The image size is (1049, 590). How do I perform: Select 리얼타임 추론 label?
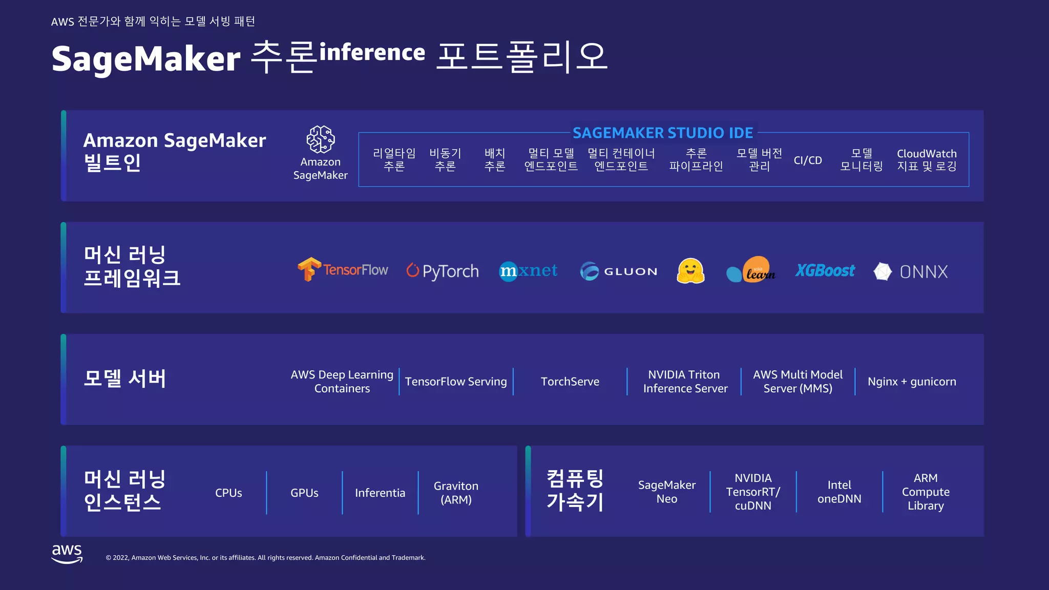(394, 160)
